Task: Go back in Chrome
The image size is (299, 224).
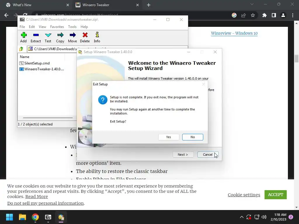Action: (6, 15)
